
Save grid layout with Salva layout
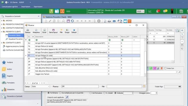tap(53, 31)
